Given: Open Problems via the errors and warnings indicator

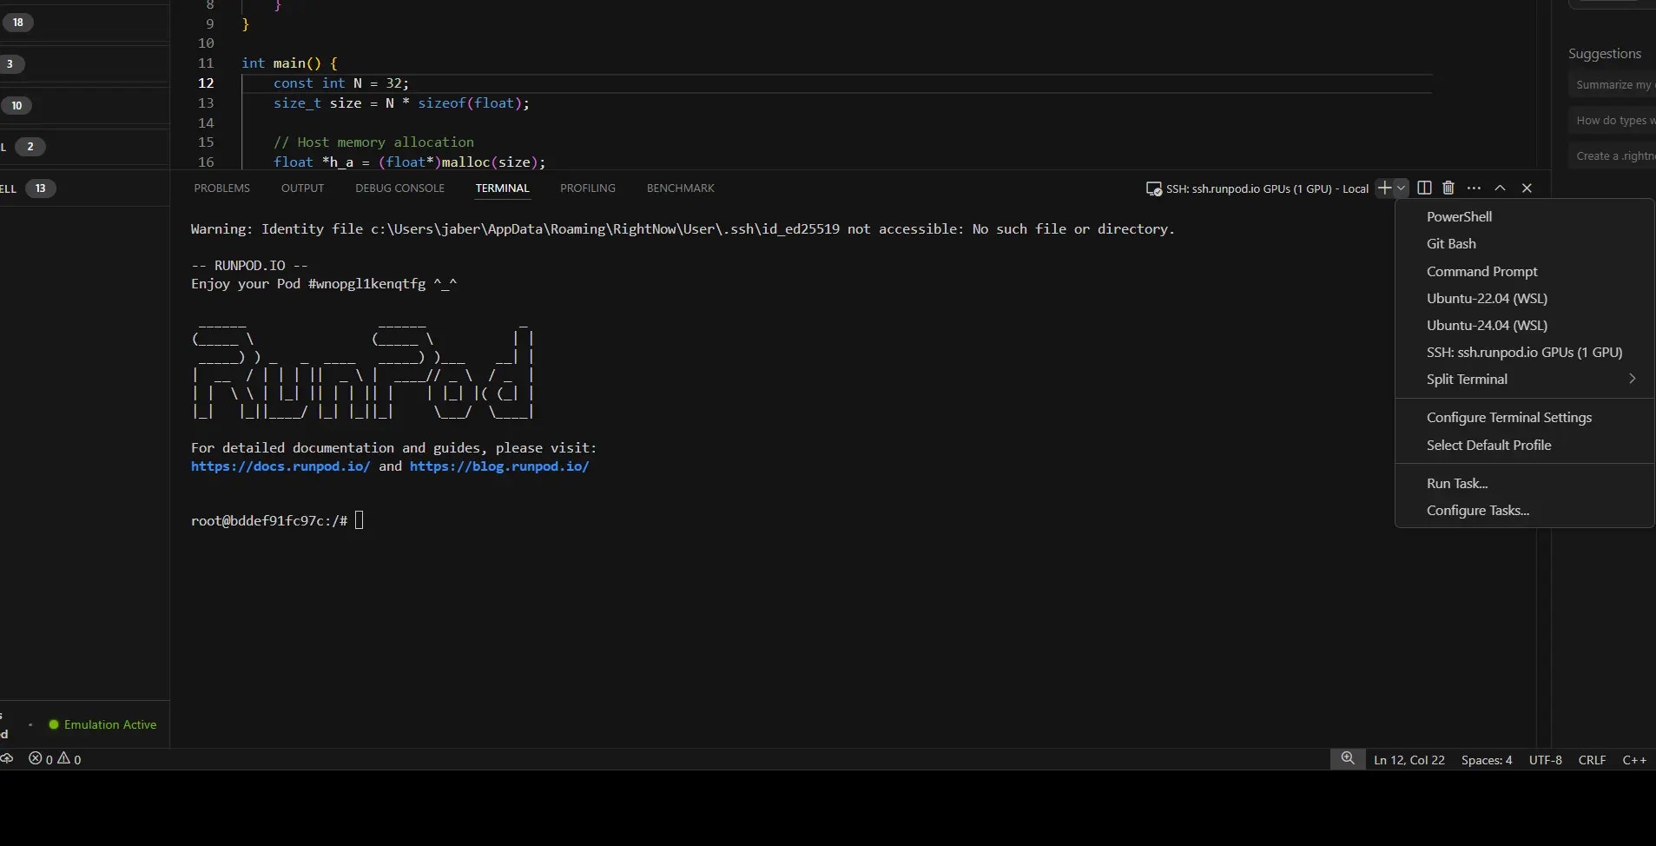Looking at the screenshot, I should point(52,758).
